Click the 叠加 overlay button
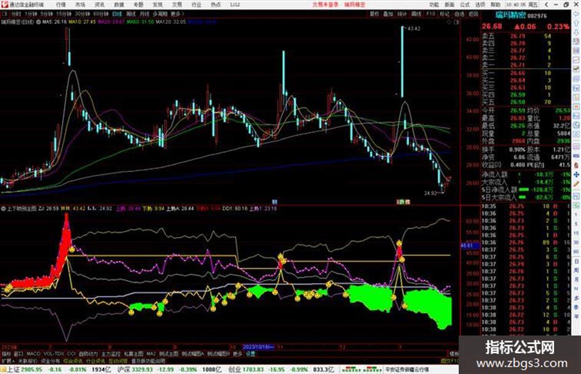 [388, 14]
